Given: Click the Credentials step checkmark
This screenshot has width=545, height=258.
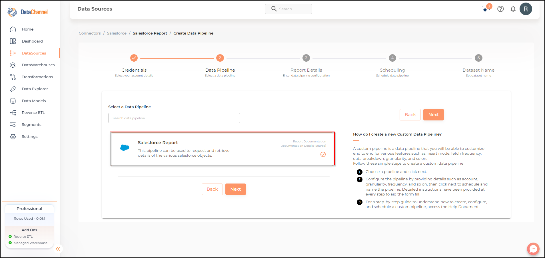Looking at the screenshot, I should pyautogui.click(x=134, y=58).
